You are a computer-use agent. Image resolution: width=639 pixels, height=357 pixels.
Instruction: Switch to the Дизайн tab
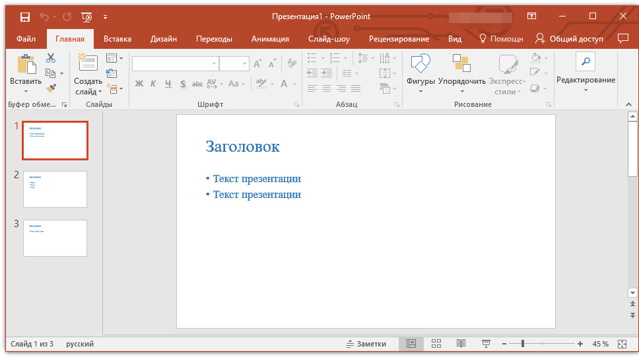coord(163,39)
